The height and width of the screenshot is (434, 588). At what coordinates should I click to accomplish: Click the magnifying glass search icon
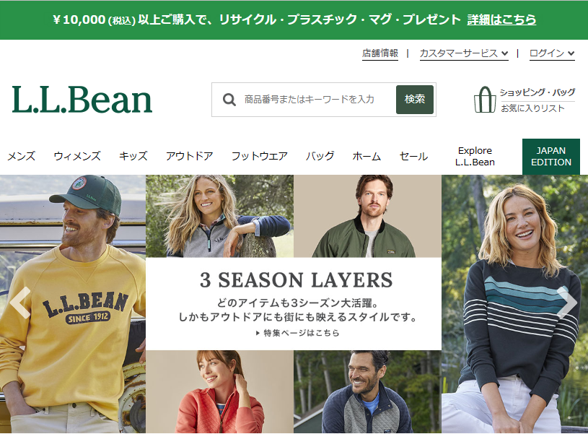229,100
